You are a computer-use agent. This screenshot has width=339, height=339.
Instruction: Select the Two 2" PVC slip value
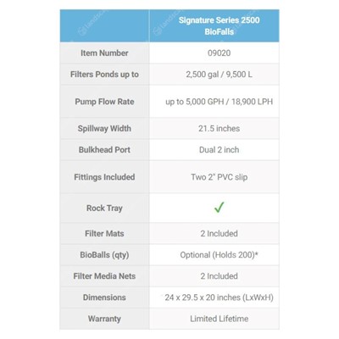tap(219, 177)
